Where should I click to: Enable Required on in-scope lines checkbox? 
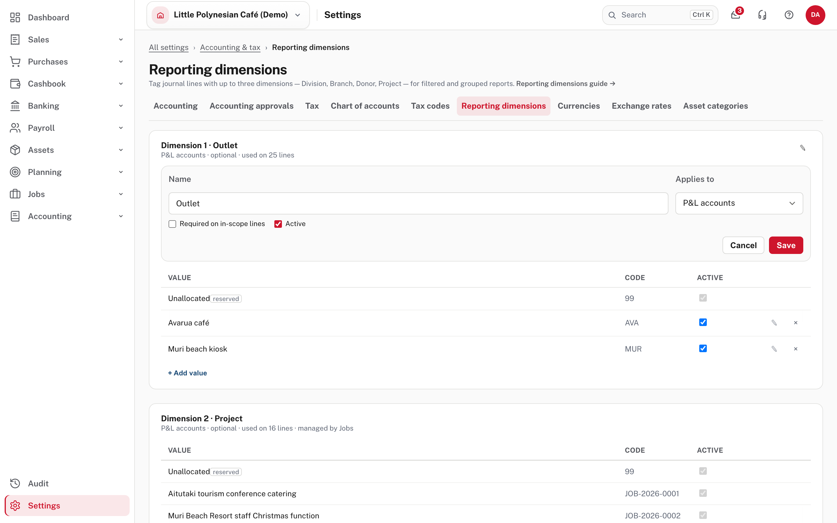click(172, 224)
